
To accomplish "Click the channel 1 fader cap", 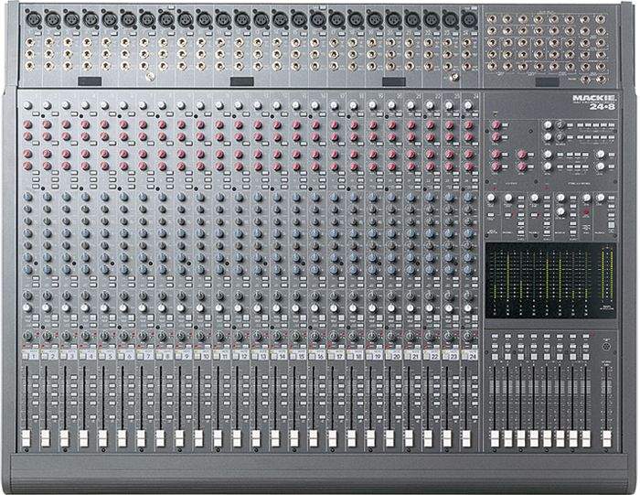I will [27, 438].
